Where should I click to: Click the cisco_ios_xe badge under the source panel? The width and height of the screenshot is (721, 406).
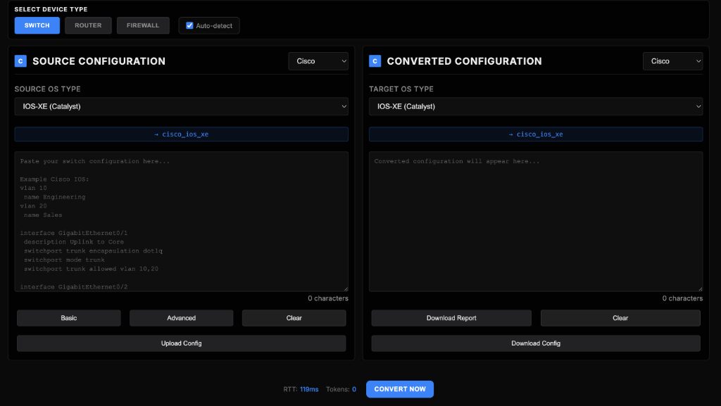181,134
